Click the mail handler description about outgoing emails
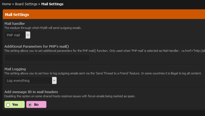Viewport: 205px width, 116px height. tap(43, 28)
